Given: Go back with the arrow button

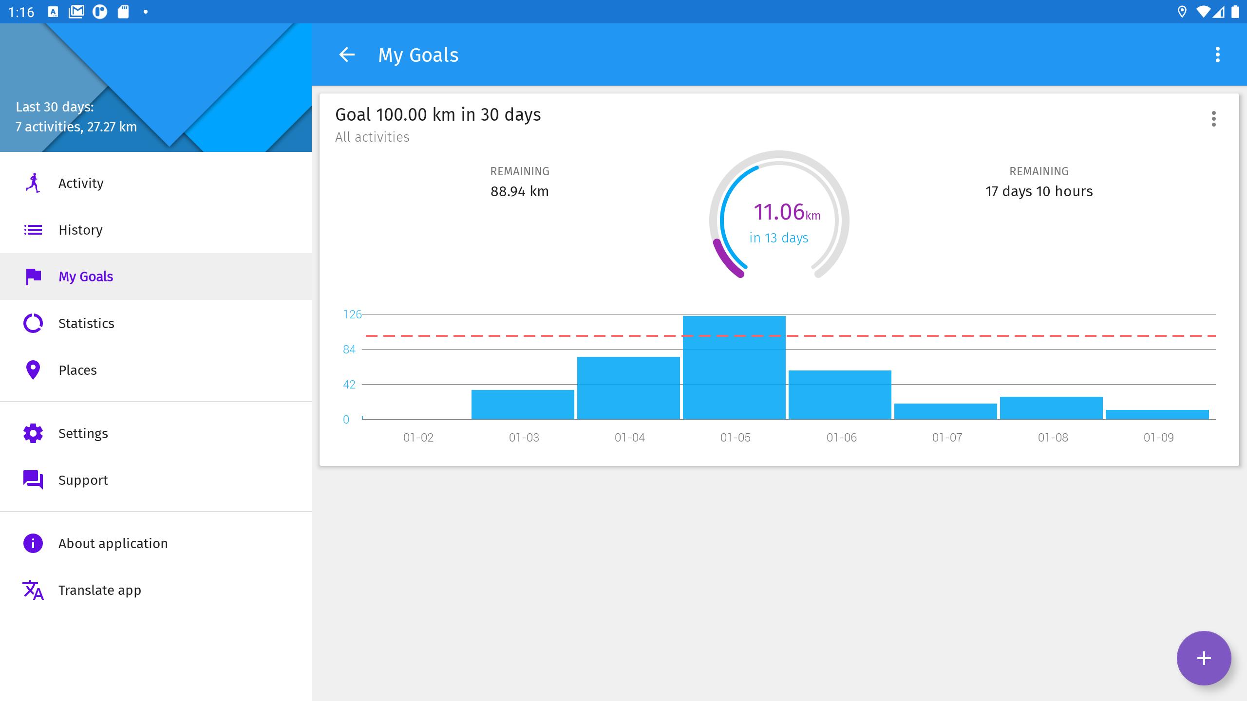Looking at the screenshot, I should (347, 55).
